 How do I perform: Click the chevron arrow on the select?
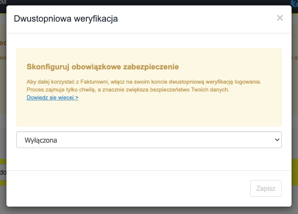point(276,140)
